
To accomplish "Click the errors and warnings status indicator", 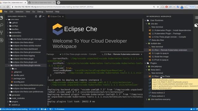I will 44,109.
